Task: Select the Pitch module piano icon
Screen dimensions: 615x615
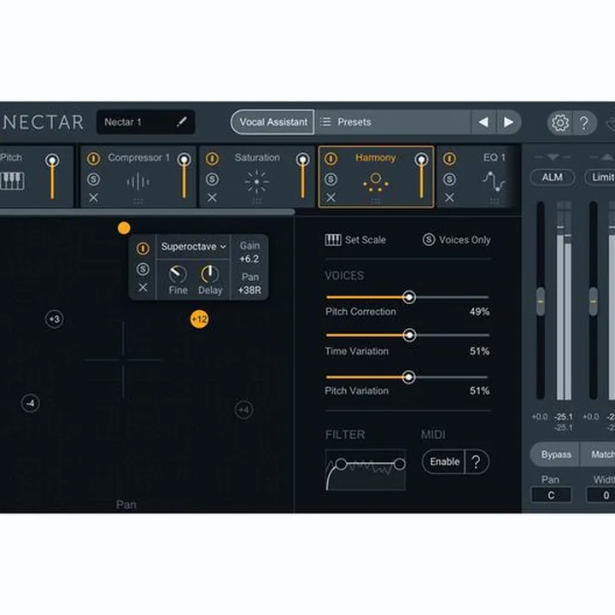Action: (12, 181)
